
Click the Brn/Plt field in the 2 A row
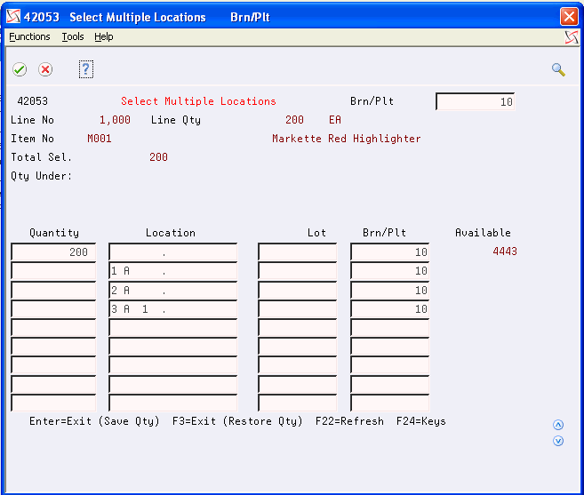[389, 290]
